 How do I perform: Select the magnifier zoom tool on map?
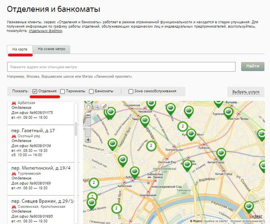pyautogui.click(x=96, y=107)
